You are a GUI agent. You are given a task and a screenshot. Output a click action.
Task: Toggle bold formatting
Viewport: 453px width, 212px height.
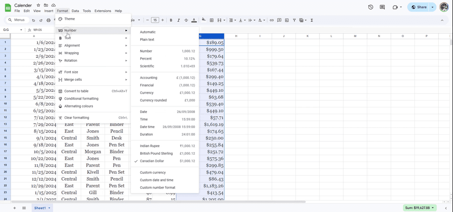(171, 20)
